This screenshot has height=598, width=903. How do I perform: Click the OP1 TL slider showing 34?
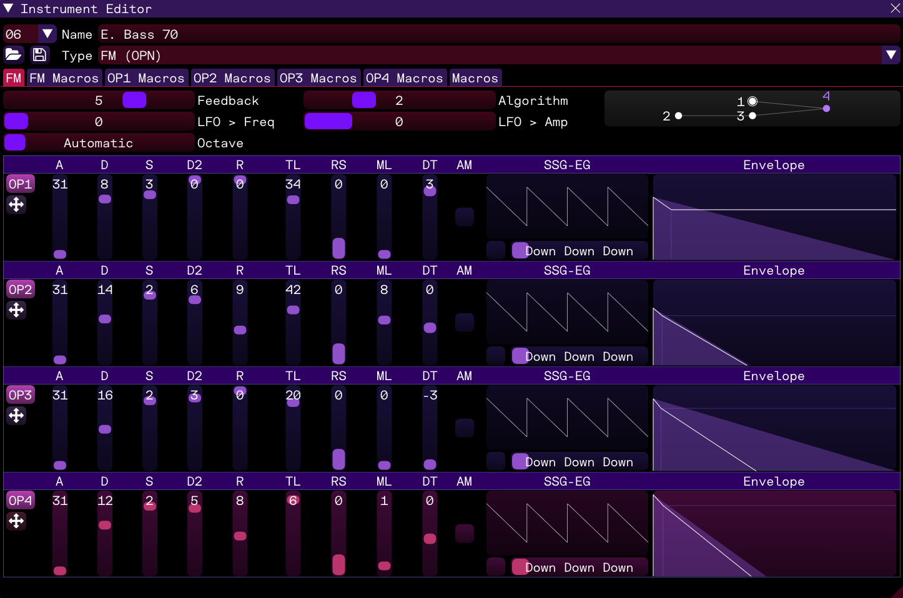tap(293, 217)
